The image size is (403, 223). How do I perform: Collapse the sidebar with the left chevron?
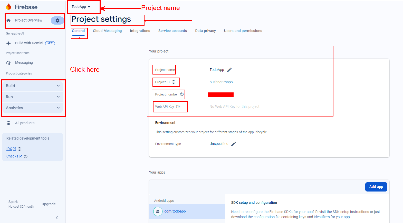pos(57,218)
